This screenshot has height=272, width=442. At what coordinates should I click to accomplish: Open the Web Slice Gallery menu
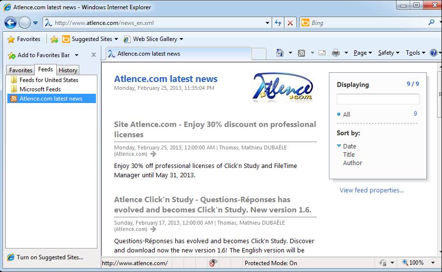pos(153,39)
